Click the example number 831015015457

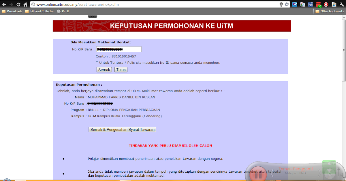pyautogui.click(x=124, y=56)
